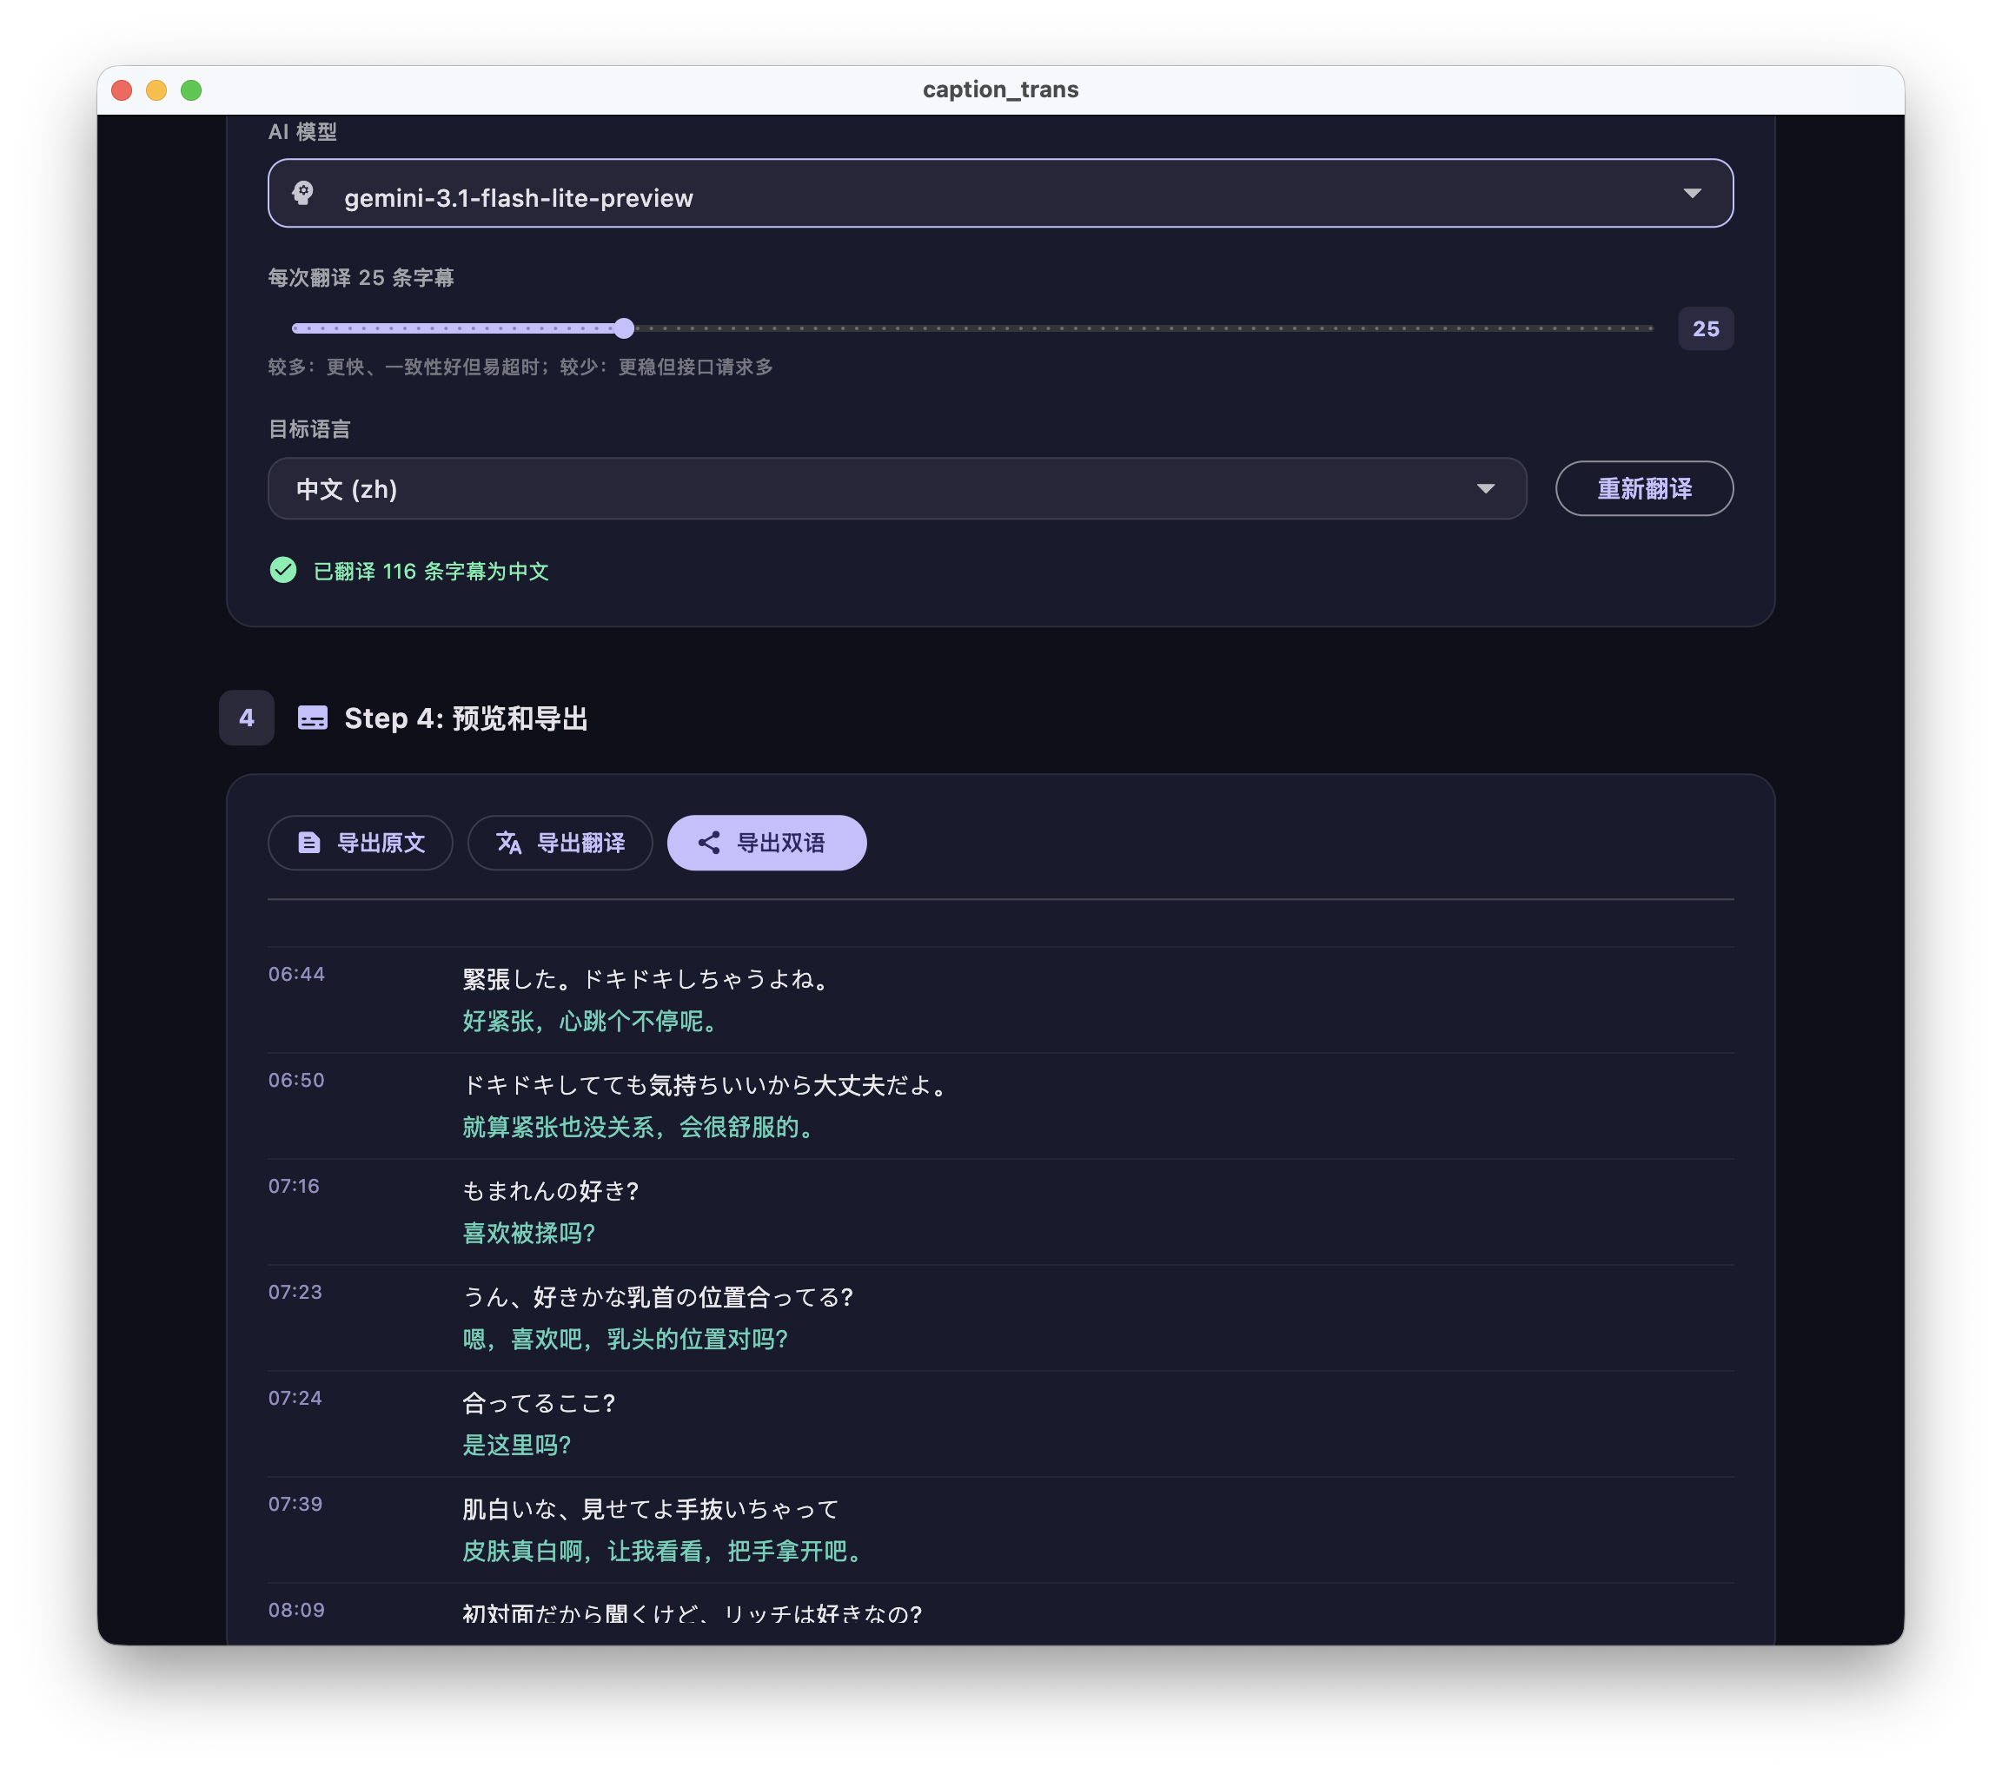This screenshot has width=2002, height=1774.
Task: Click the AI model head icon
Action: [303, 193]
